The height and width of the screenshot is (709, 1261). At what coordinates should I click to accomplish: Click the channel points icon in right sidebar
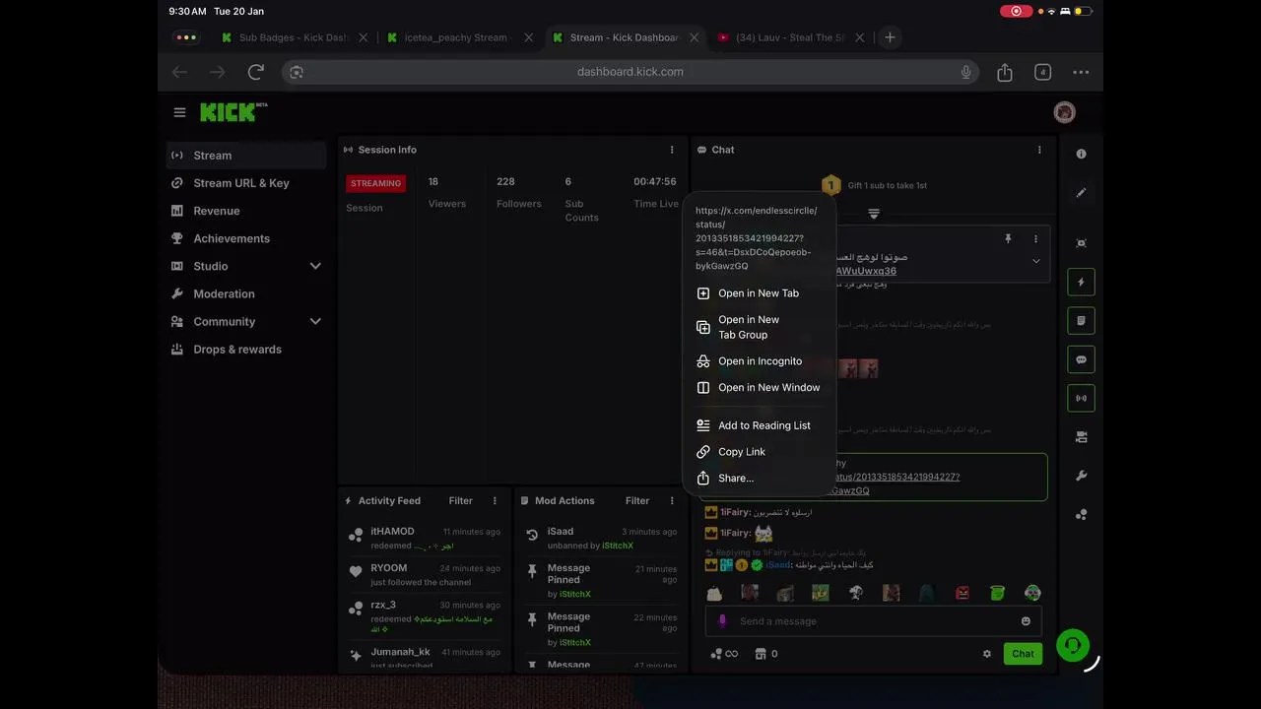[1081, 514]
